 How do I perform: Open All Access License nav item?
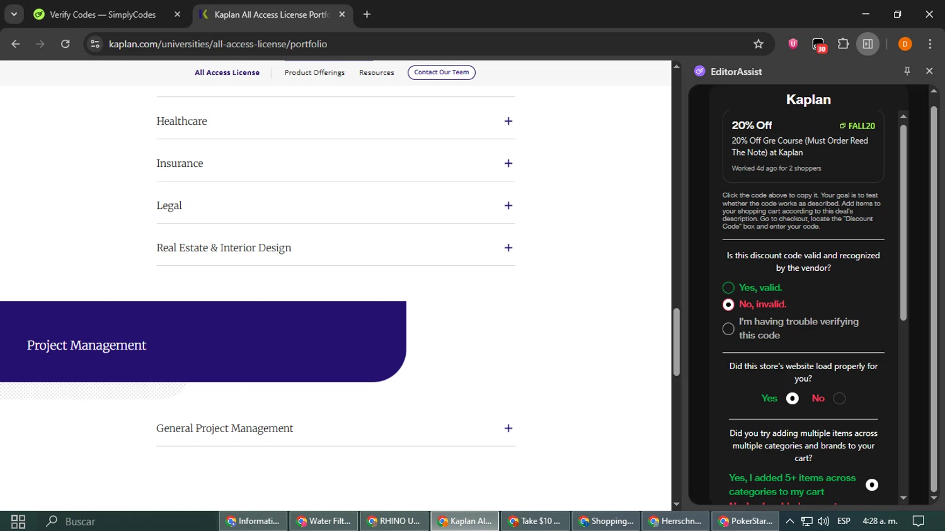click(227, 72)
